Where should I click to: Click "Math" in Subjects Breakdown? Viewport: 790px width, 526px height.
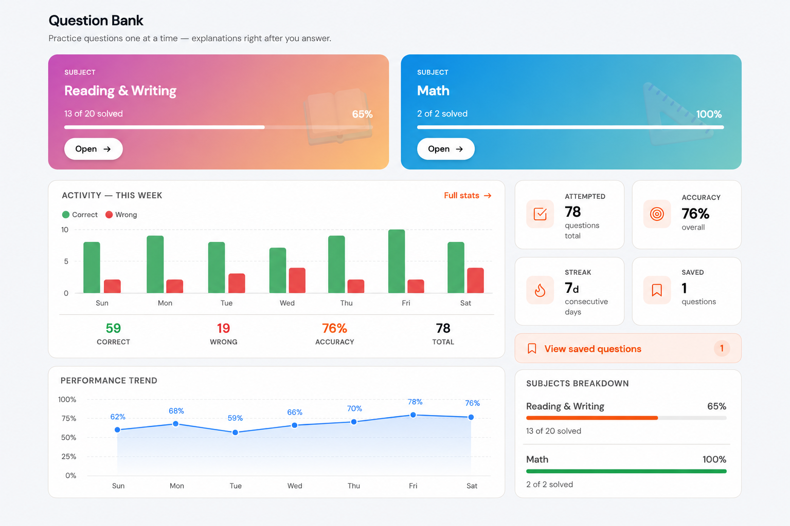[x=537, y=459]
